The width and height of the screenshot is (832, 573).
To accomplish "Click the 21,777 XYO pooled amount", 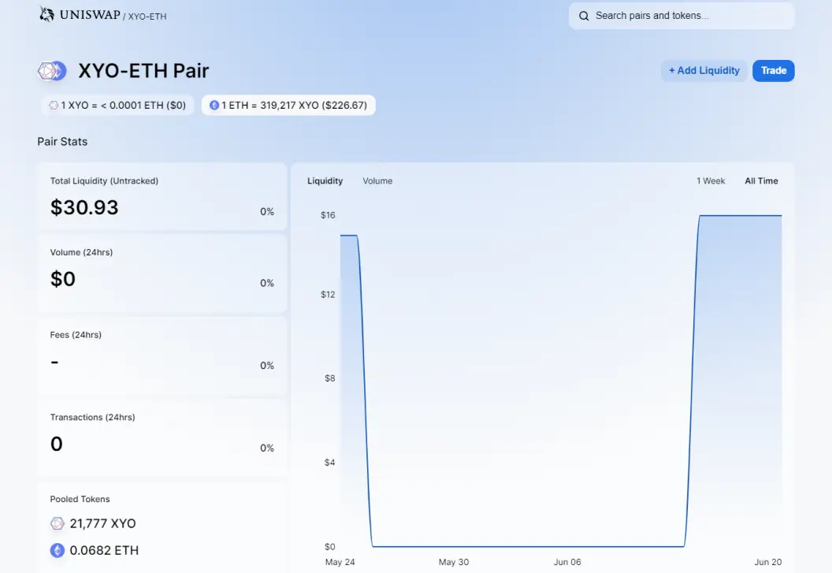I will [x=102, y=523].
